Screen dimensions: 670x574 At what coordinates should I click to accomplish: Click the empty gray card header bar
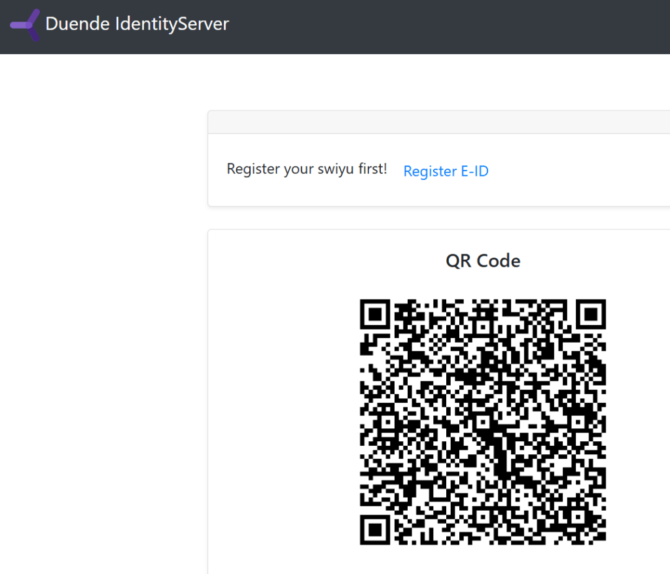click(x=438, y=122)
